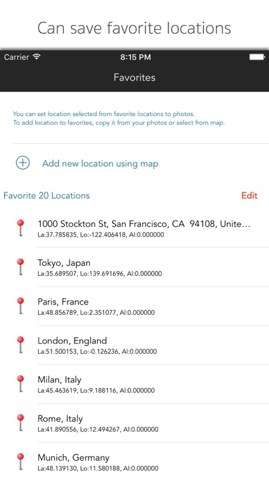The height and width of the screenshot is (478, 269).
Task: Tap the red pin beside Milan, Italy
Action: [x=20, y=384]
